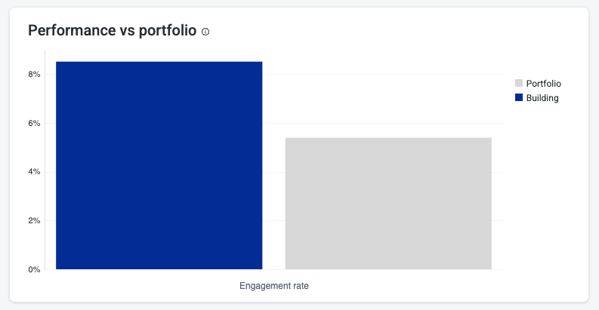Click the info icon beside the chart title
599x310 pixels.
(205, 32)
